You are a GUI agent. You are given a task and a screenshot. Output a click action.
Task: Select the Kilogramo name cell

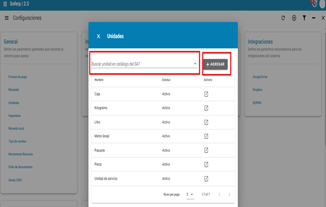(x=101, y=108)
